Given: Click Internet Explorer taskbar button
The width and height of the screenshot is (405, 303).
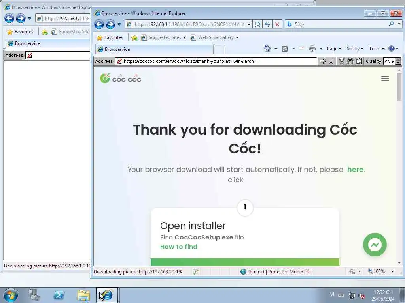Looking at the screenshot, I should pos(107,295).
